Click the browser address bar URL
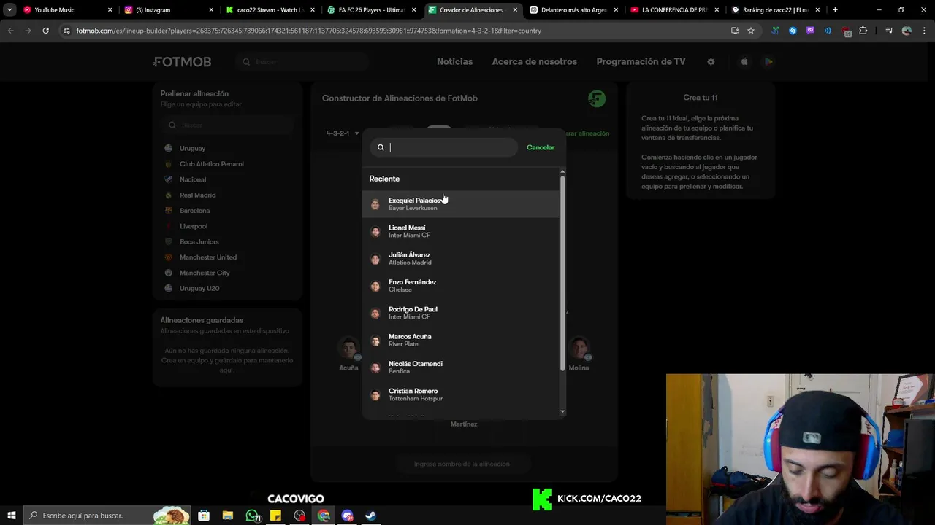 (309, 31)
